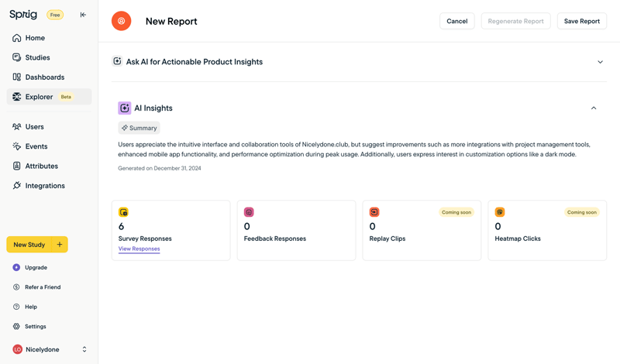
Task: Click the Users people icon
Action: (x=16, y=126)
